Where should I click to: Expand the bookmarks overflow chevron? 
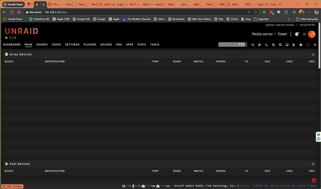tap(289, 19)
